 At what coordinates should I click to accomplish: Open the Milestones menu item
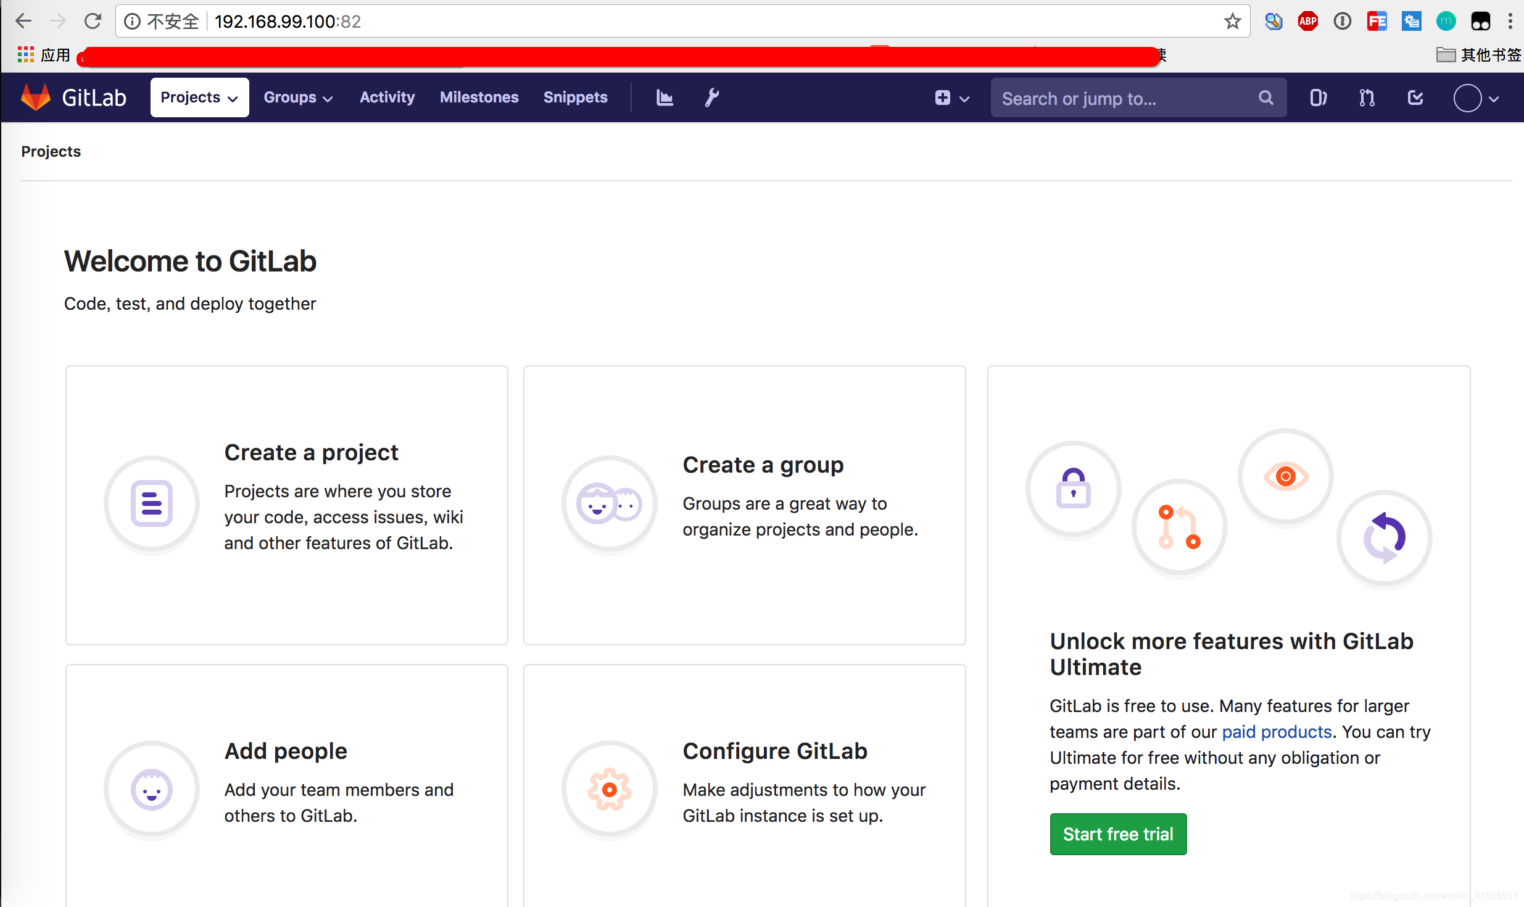(x=479, y=97)
